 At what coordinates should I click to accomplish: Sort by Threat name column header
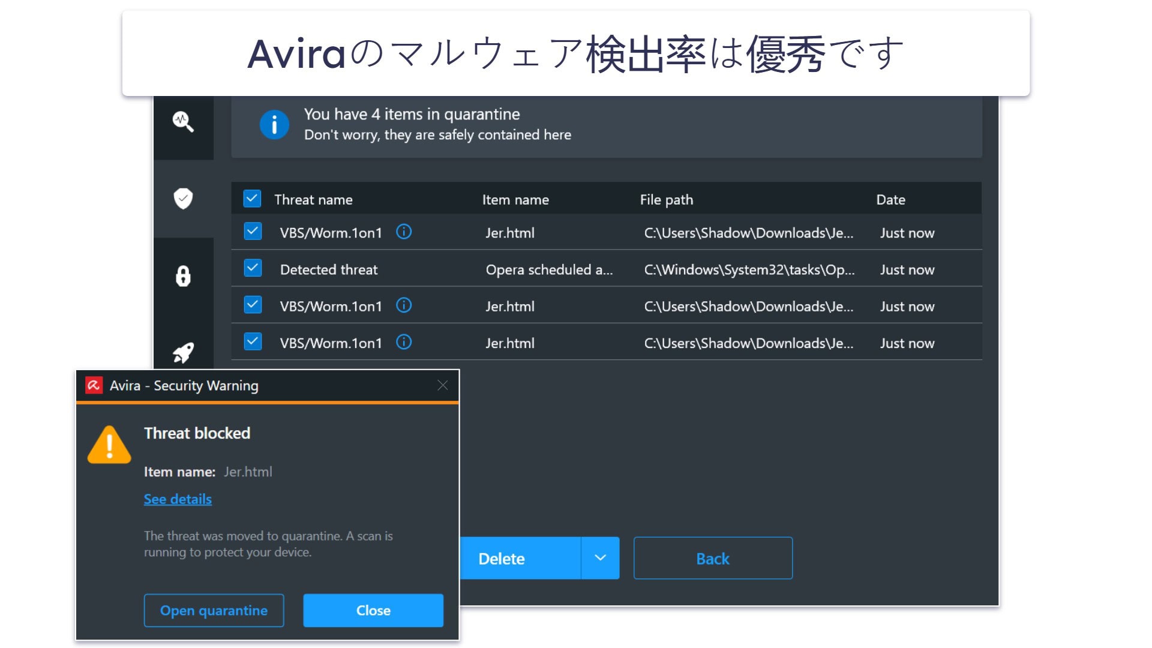point(313,200)
